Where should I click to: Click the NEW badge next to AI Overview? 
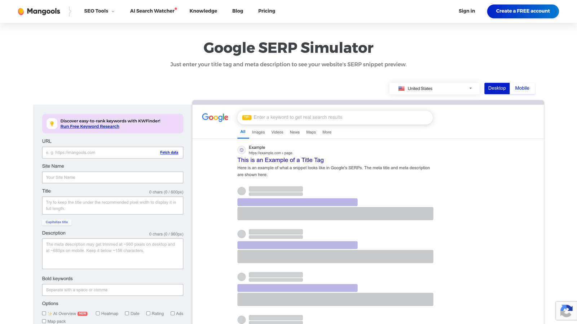[83, 314]
